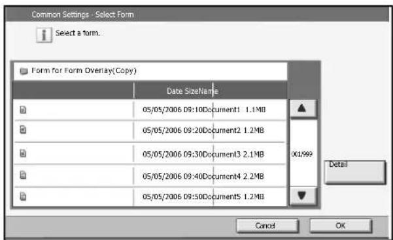Click the Common Settings - Select Form title

pos(82,14)
